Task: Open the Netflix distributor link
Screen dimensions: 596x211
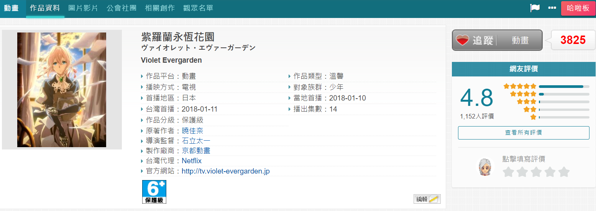Action: pos(192,161)
